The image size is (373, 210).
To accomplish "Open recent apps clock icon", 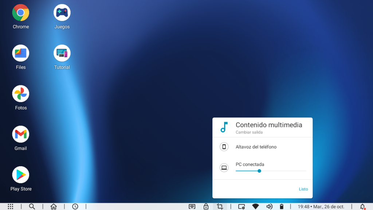I will click(75, 206).
